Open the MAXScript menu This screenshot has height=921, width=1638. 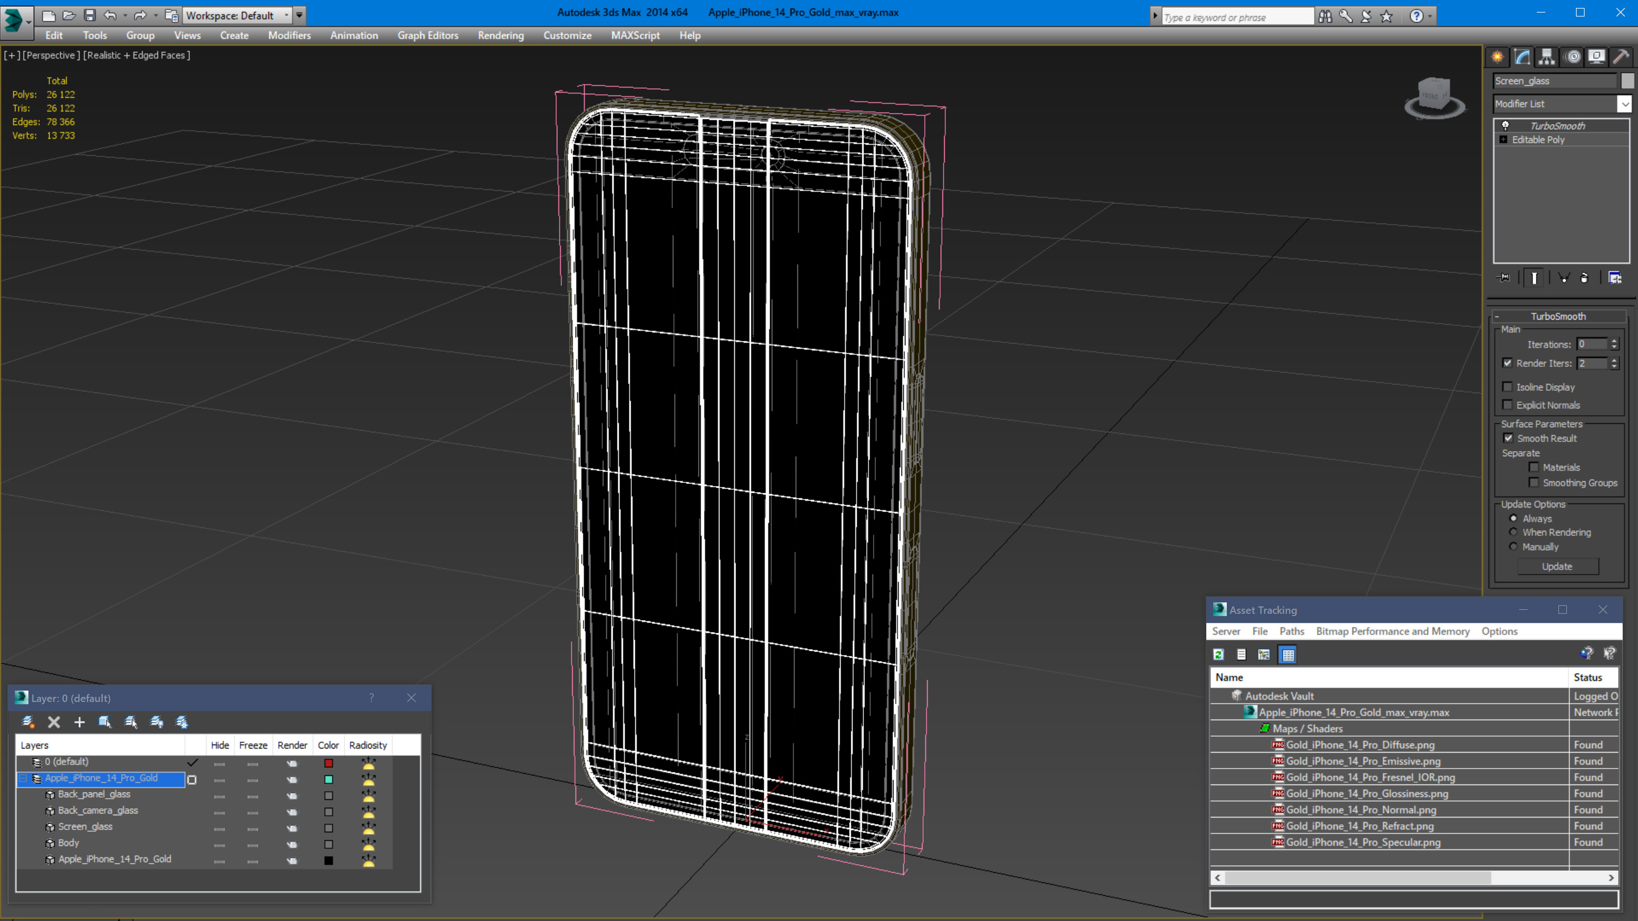(635, 36)
